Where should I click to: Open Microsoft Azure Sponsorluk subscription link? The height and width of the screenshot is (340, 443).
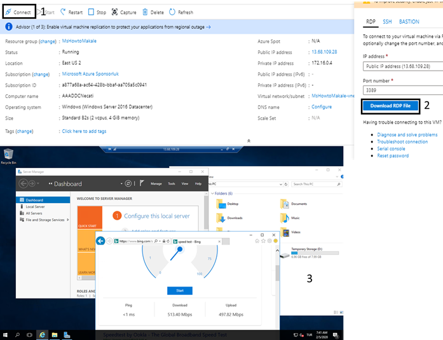(90, 74)
